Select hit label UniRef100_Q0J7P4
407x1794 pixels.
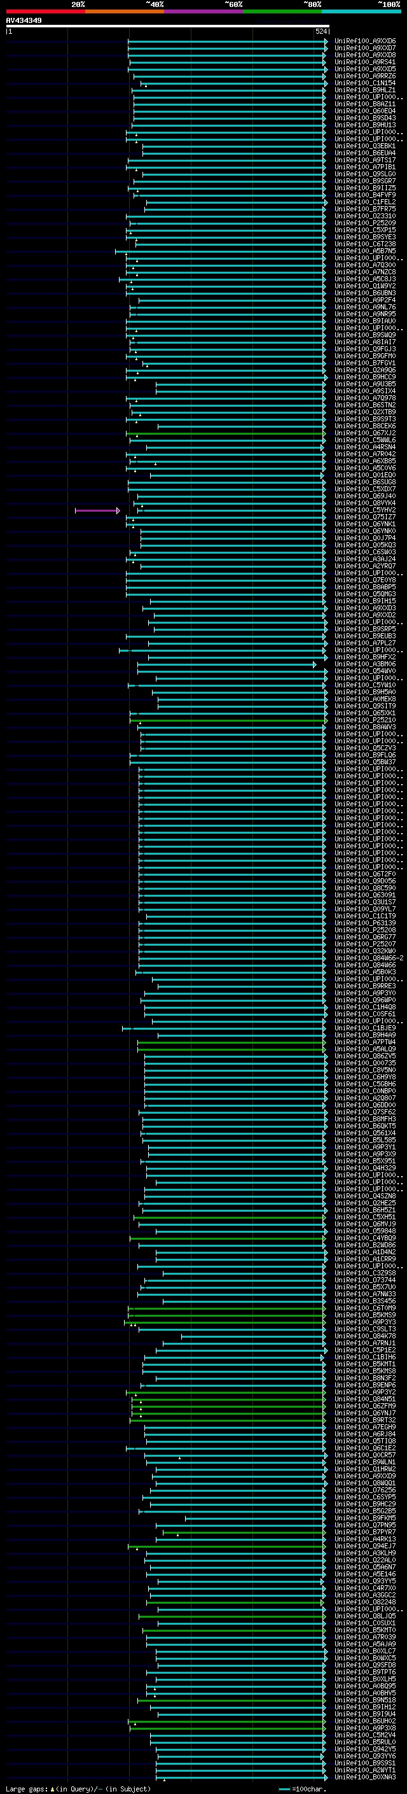(x=365, y=538)
